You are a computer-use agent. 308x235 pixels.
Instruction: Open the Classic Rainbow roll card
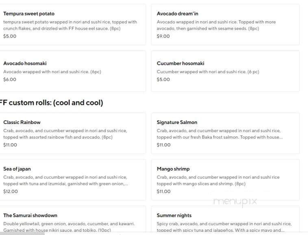[72, 133]
